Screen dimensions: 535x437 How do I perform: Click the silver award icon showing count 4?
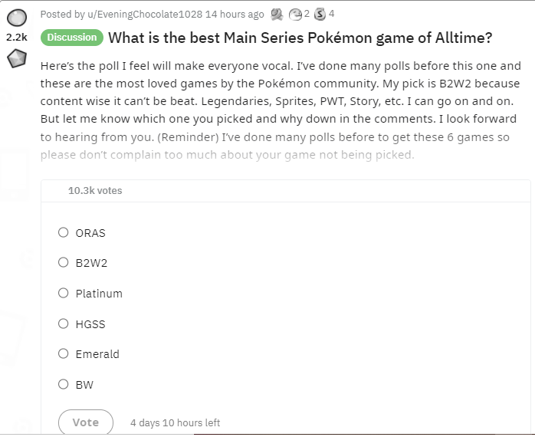click(x=320, y=14)
